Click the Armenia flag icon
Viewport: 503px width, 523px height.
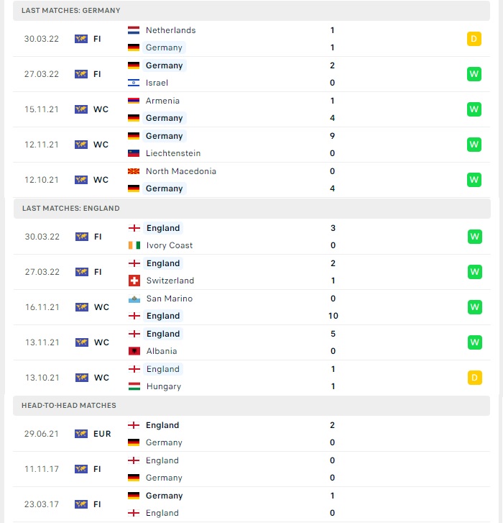[x=134, y=101]
